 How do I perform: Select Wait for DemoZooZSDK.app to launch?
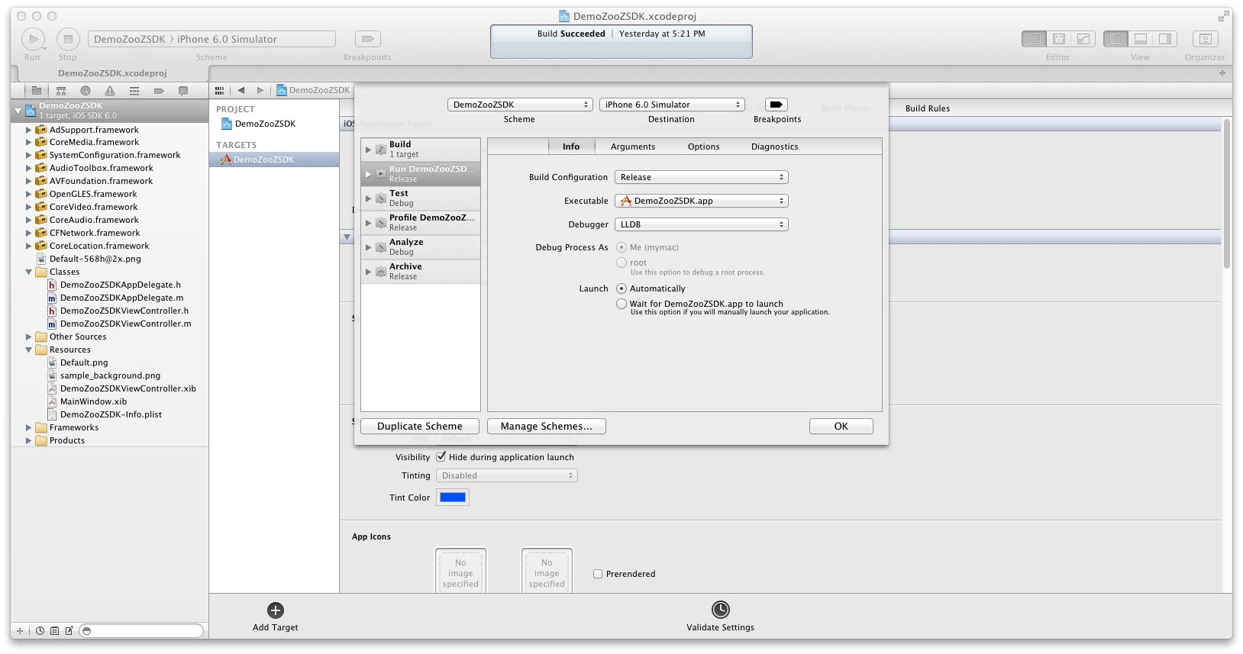621,304
